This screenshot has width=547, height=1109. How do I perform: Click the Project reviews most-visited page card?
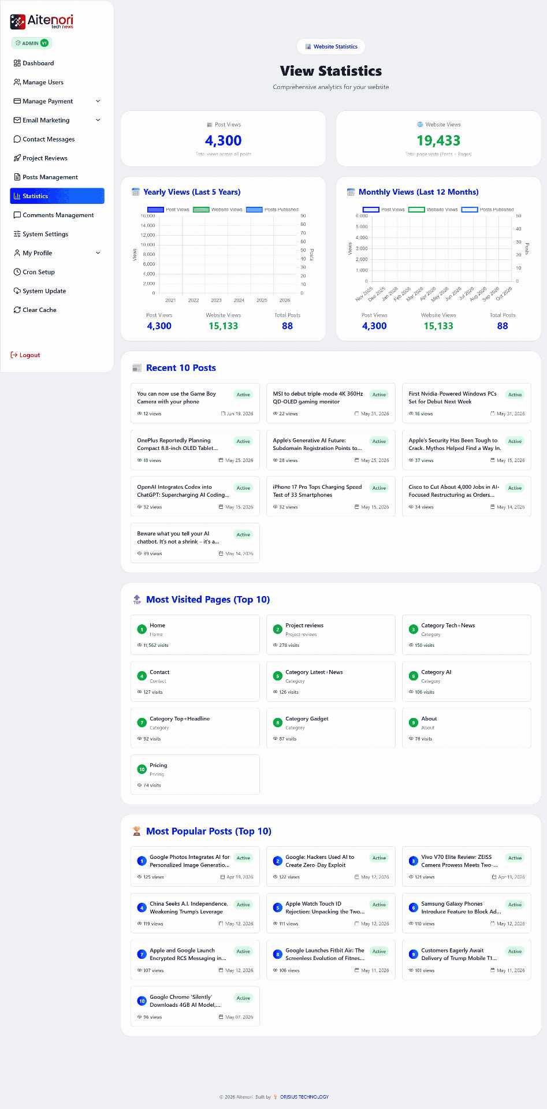click(331, 635)
